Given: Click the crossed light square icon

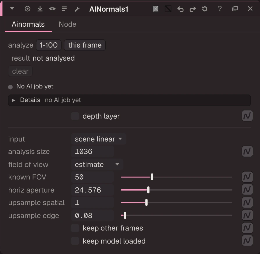Looking at the screenshot, I should 156,9.
